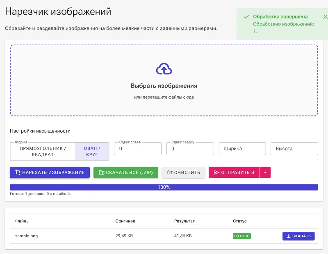Click the Готово: 1 успешно status text
This screenshot has width=328, height=254.
click(x=40, y=194)
